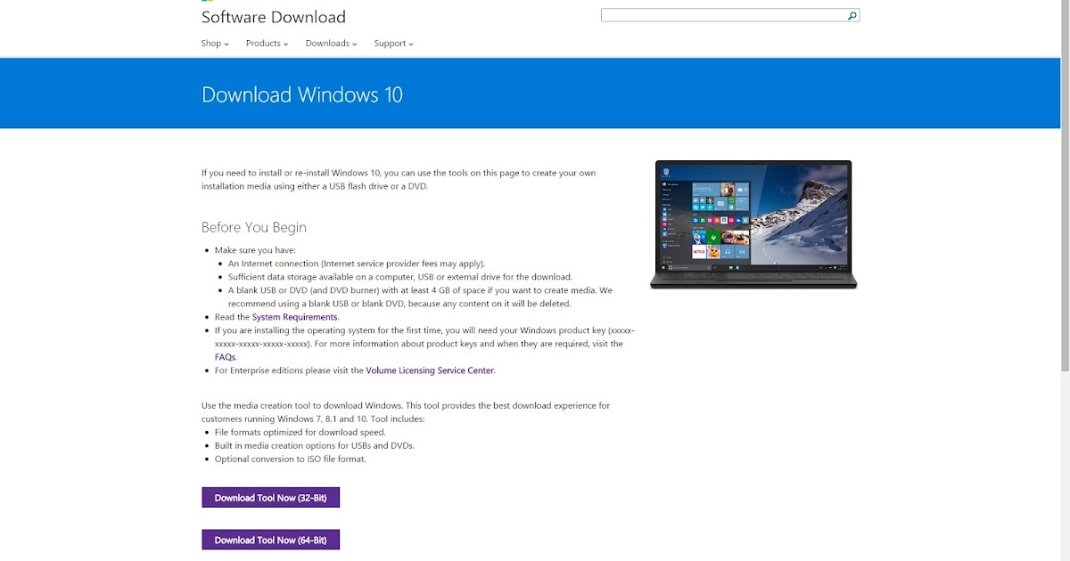
Task: Click 'Sufficient data storage available' bullet
Action: pyautogui.click(x=400, y=277)
